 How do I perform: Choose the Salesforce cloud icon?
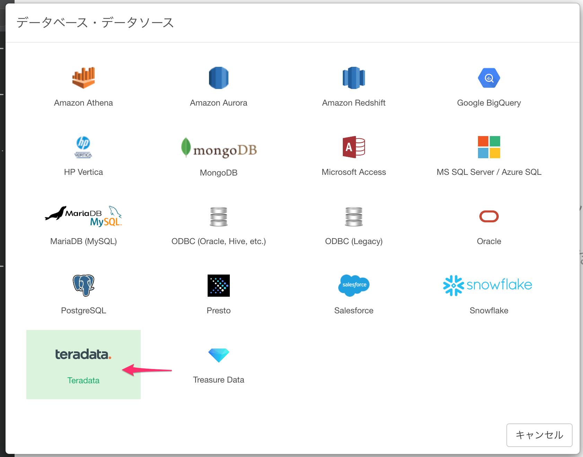[x=354, y=285]
